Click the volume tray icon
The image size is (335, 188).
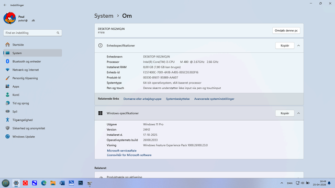(303, 183)
